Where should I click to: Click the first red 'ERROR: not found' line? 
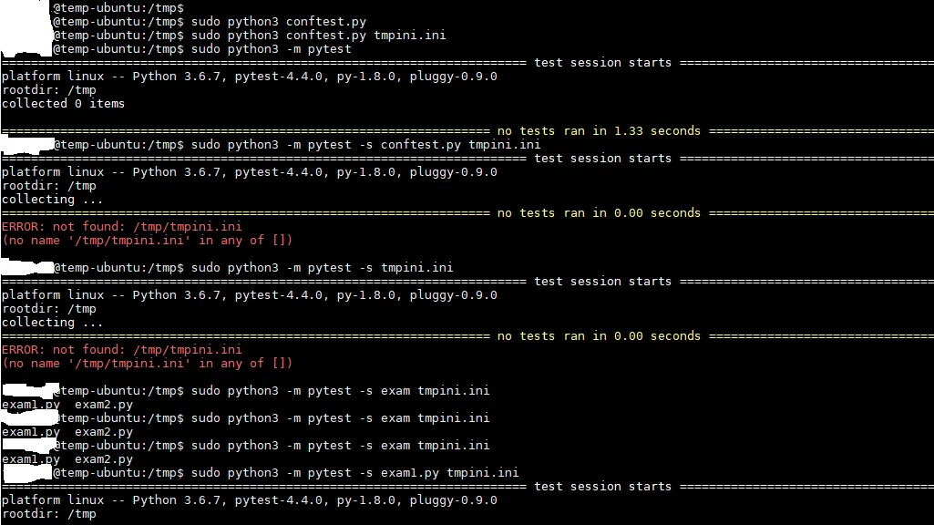(x=121, y=226)
